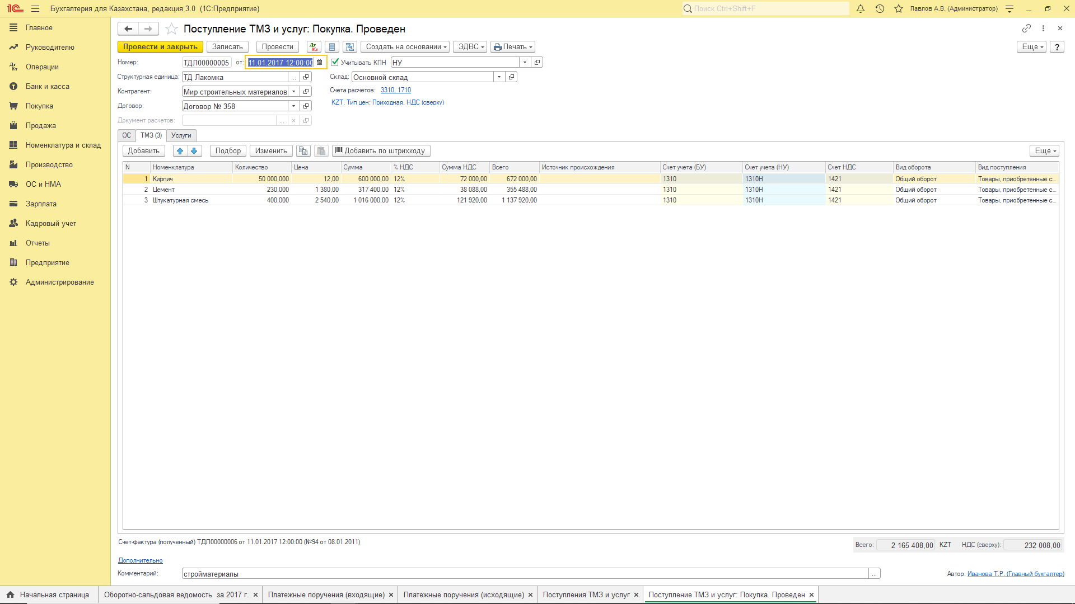Open history icon in title bar
Screen dimensions: 1075x604
pyautogui.click(x=880, y=9)
